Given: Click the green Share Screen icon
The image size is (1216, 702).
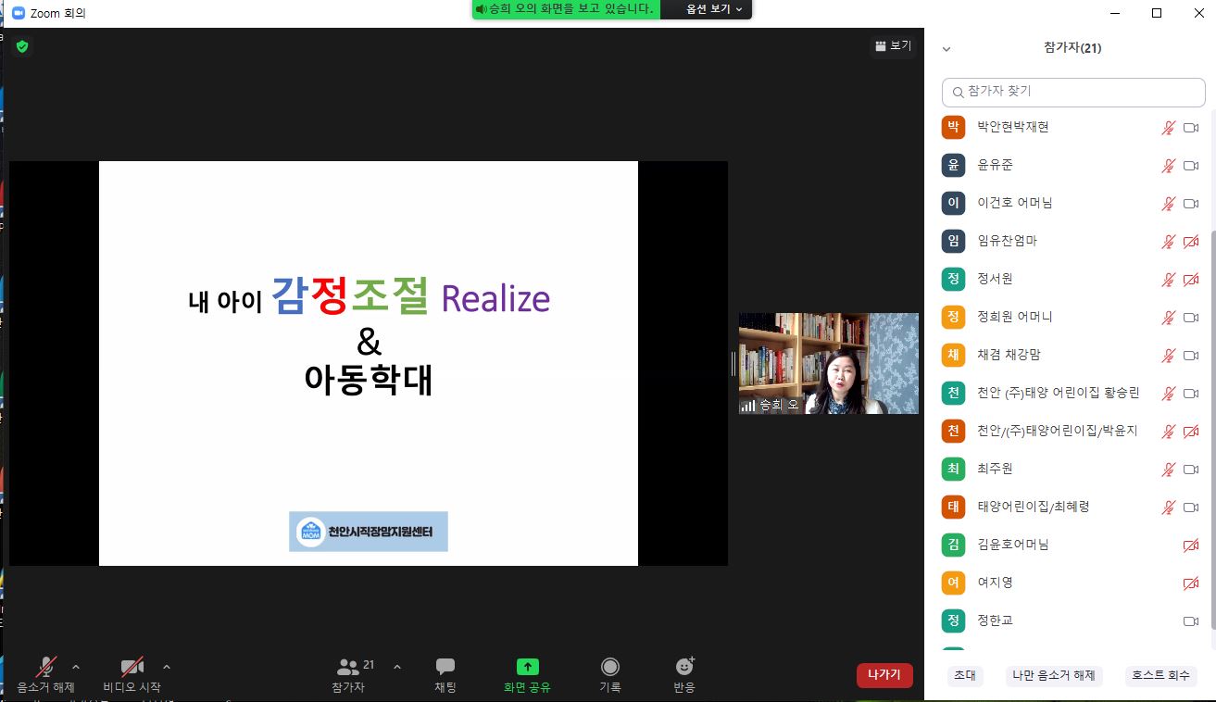Looking at the screenshot, I should 527,667.
